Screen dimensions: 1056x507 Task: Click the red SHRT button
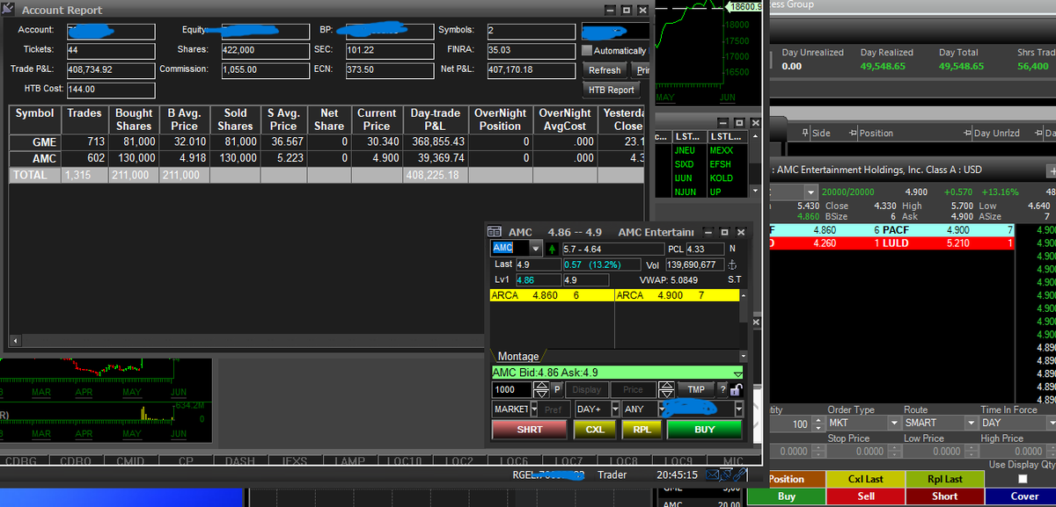pyautogui.click(x=530, y=430)
